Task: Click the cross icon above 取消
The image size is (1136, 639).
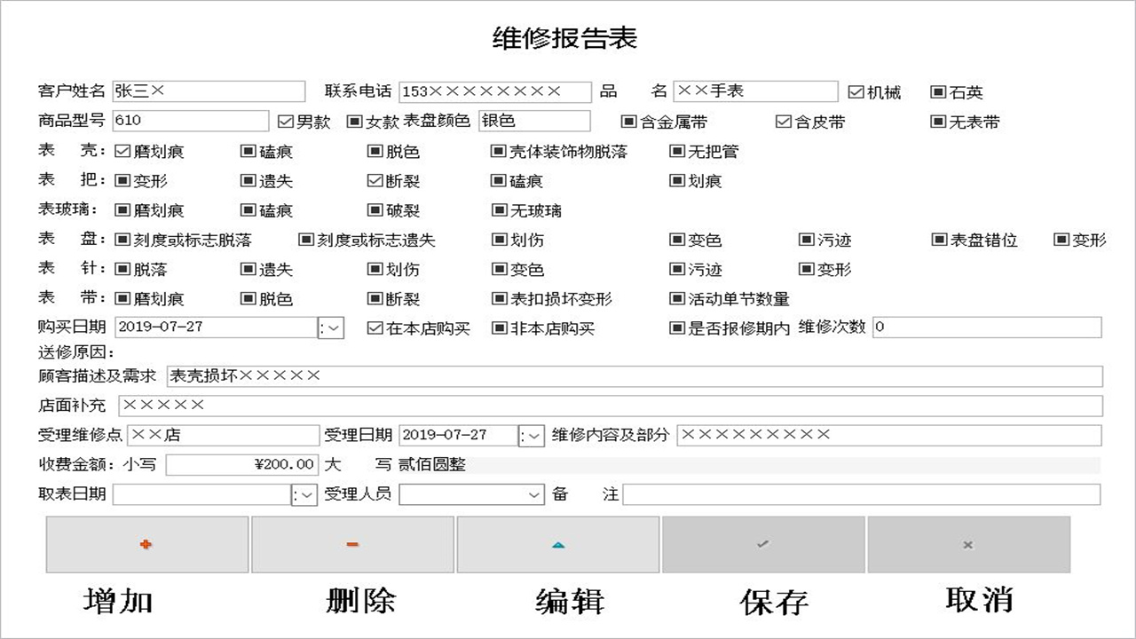Action: pyautogui.click(x=969, y=544)
